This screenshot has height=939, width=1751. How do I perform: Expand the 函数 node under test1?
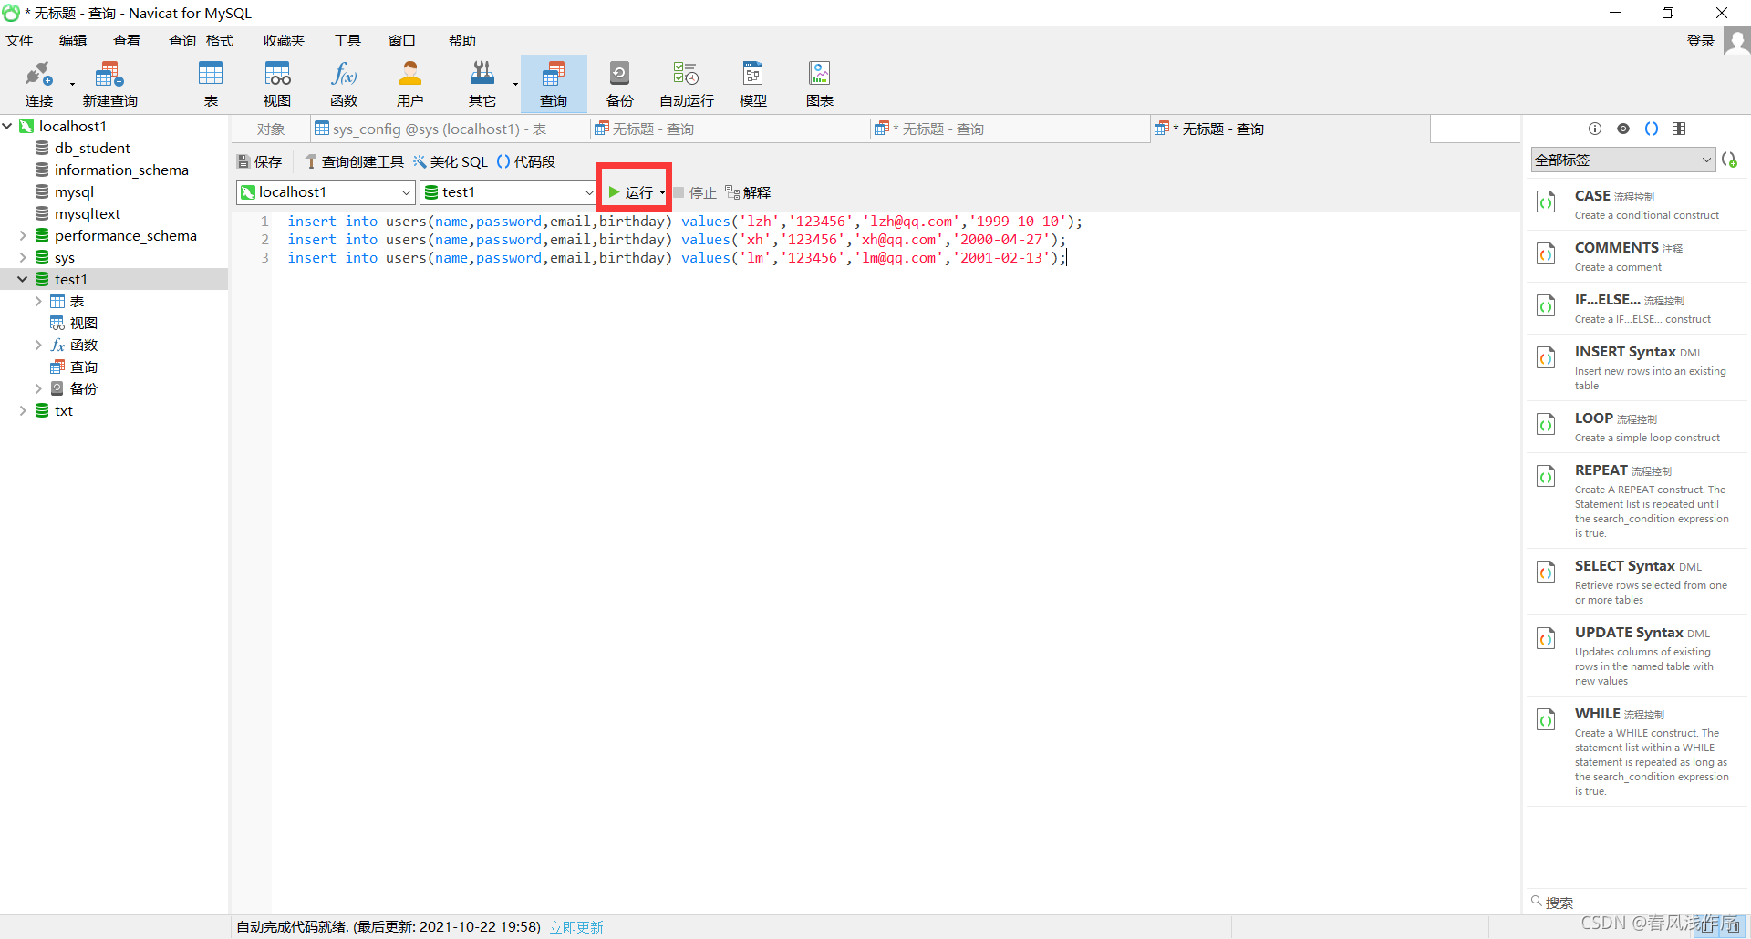click(x=38, y=345)
